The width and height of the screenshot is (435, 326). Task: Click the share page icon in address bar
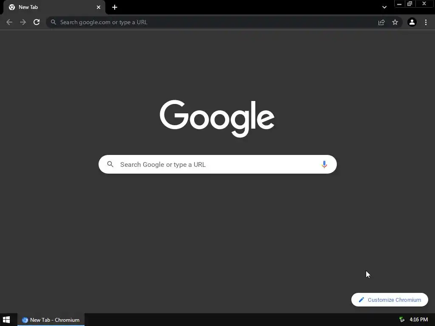click(x=381, y=22)
